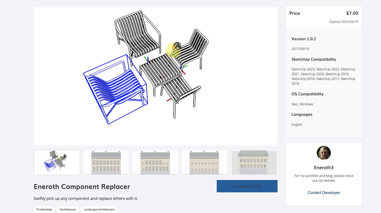The width and height of the screenshot is (381, 213).
Task: Click the main product preview image
Action: click(x=155, y=76)
